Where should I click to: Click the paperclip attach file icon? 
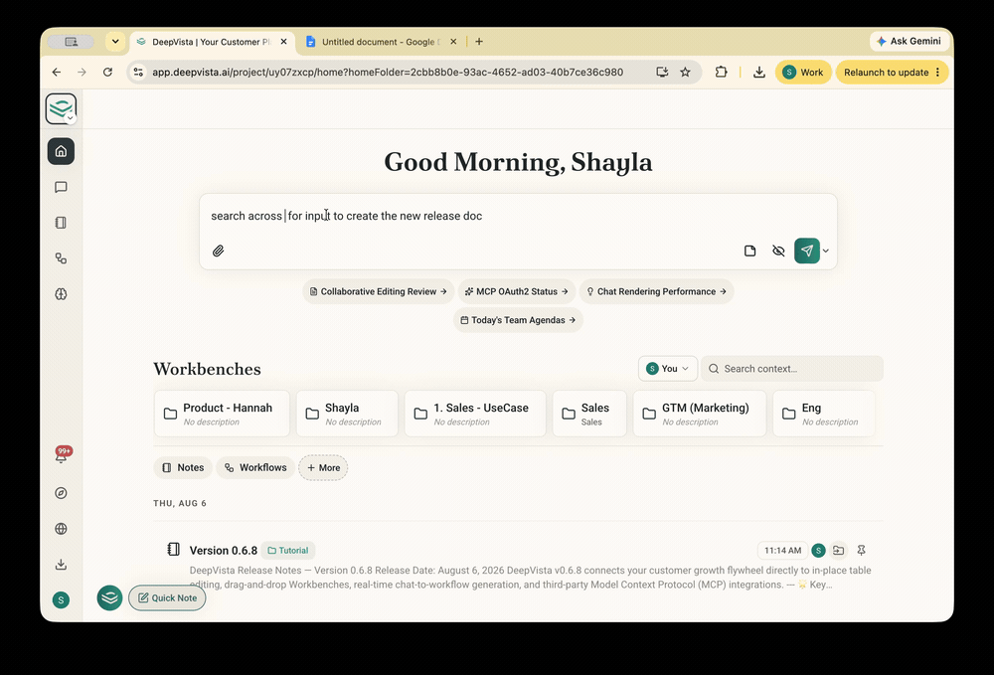218,251
